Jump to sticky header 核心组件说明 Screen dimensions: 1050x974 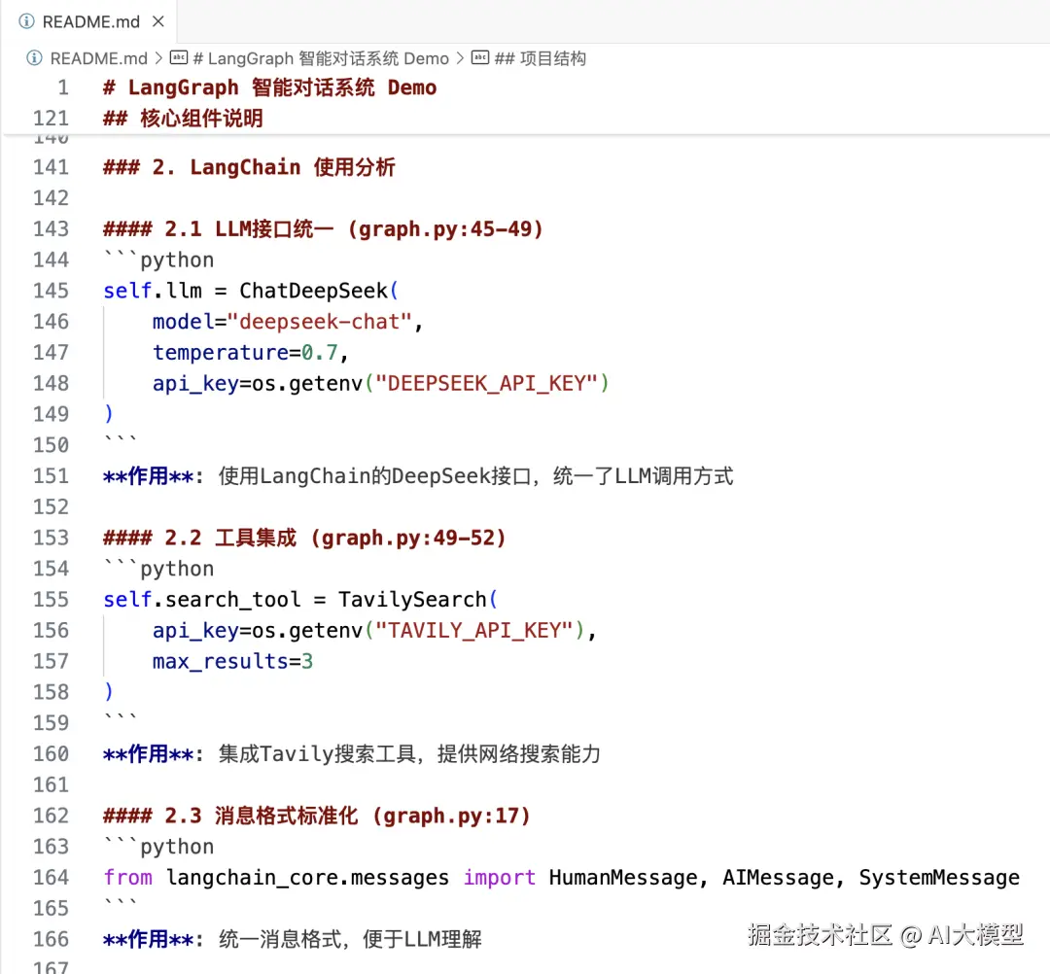pos(183,119)
